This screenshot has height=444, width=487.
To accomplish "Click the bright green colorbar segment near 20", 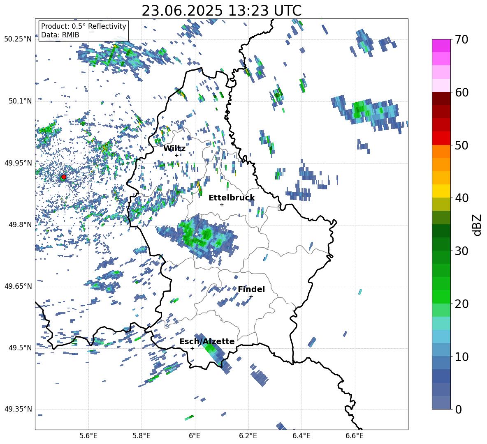I will 441,297.
